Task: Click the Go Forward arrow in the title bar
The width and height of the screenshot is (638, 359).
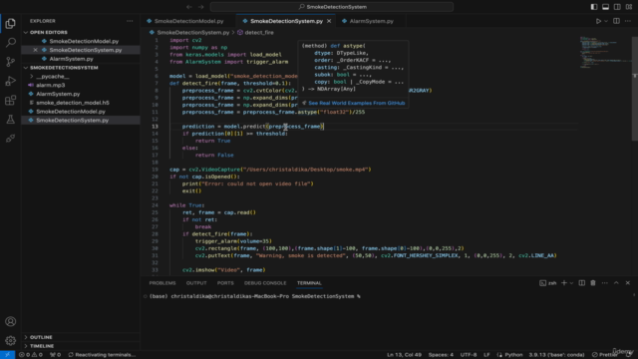Action: click(x=200, y=7)
